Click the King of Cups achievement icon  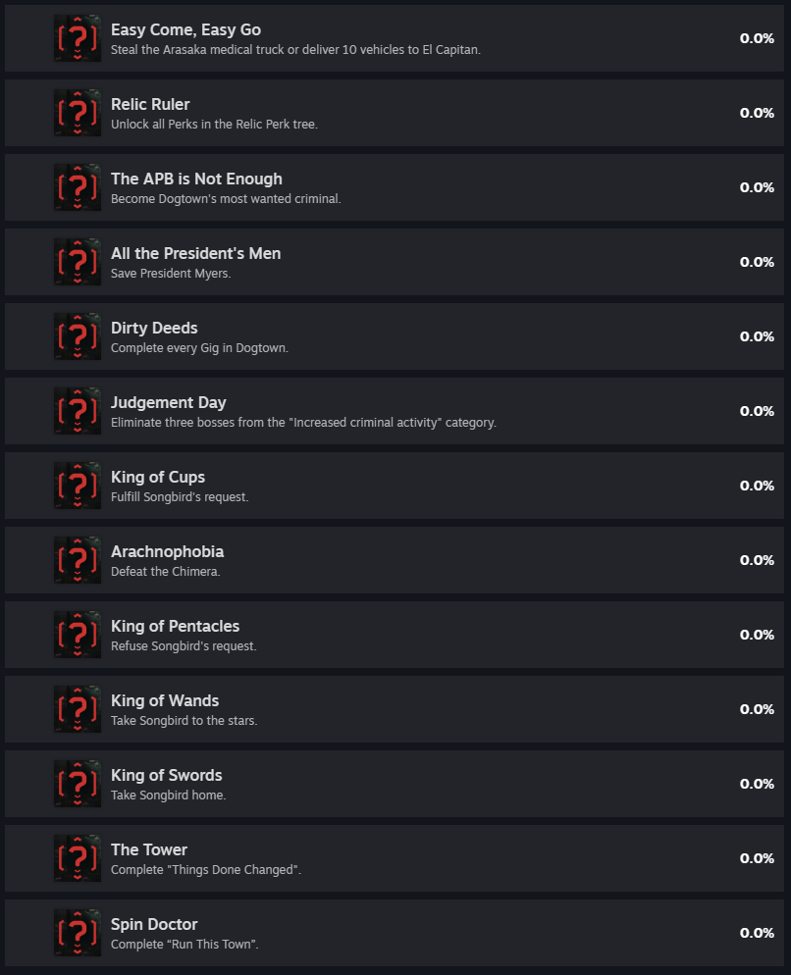click(x=77, y=485)
